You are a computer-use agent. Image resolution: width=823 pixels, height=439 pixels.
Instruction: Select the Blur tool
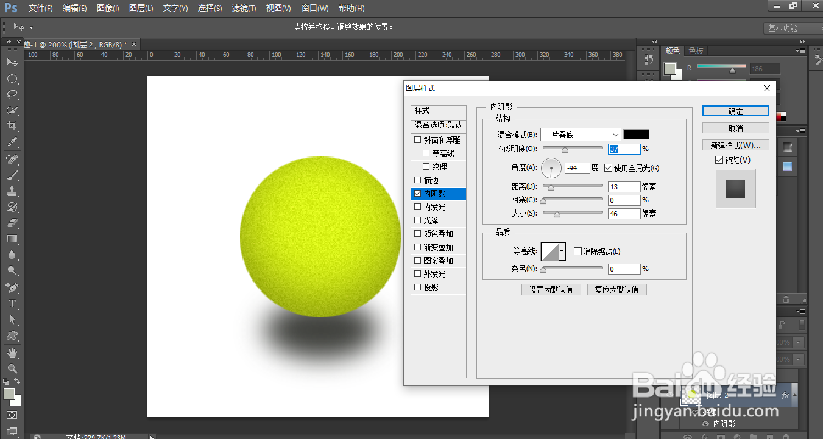pos(12,255)
